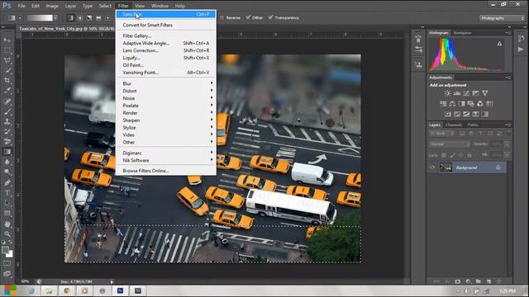Open the Blur submenu
529x297 pixels.
click(x=165, y=83)
